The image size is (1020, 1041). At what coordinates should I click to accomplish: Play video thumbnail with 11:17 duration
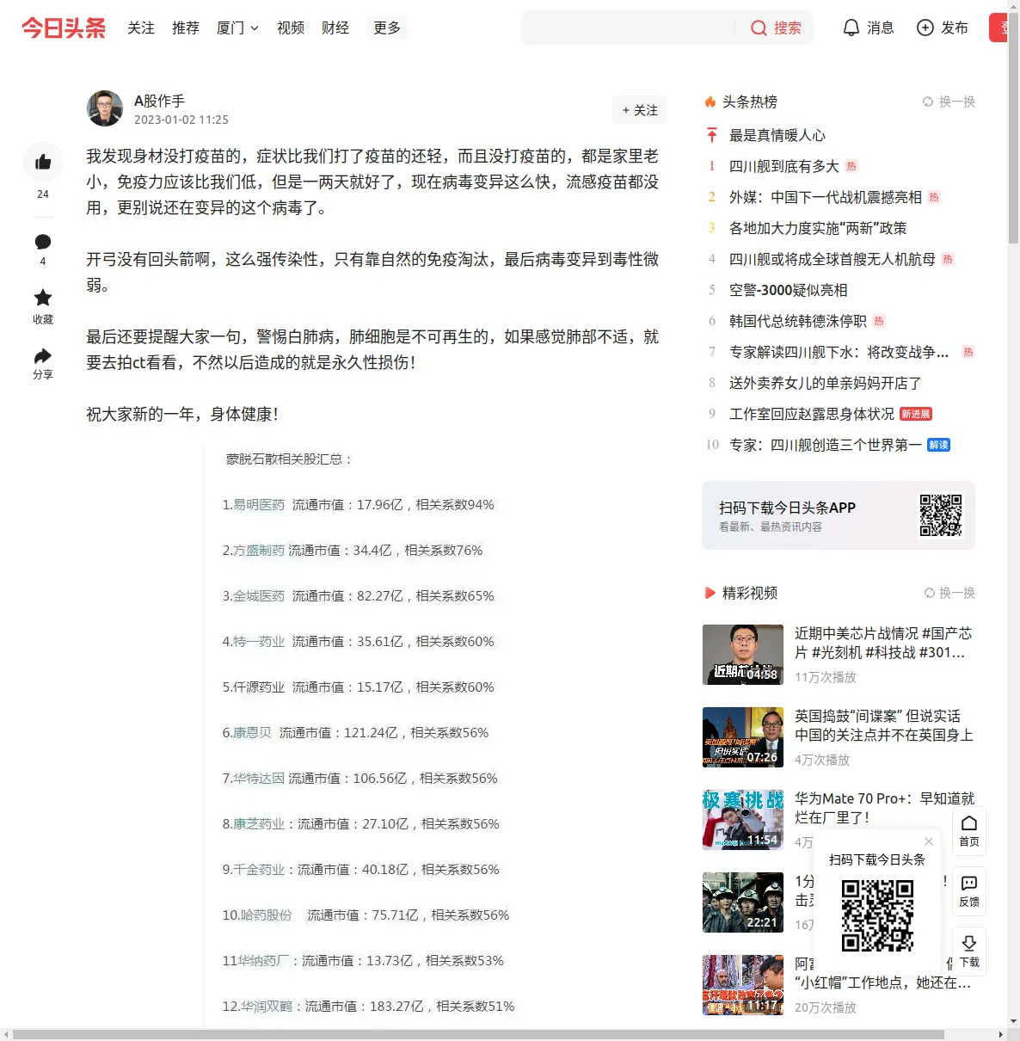[x=743, y=985]
